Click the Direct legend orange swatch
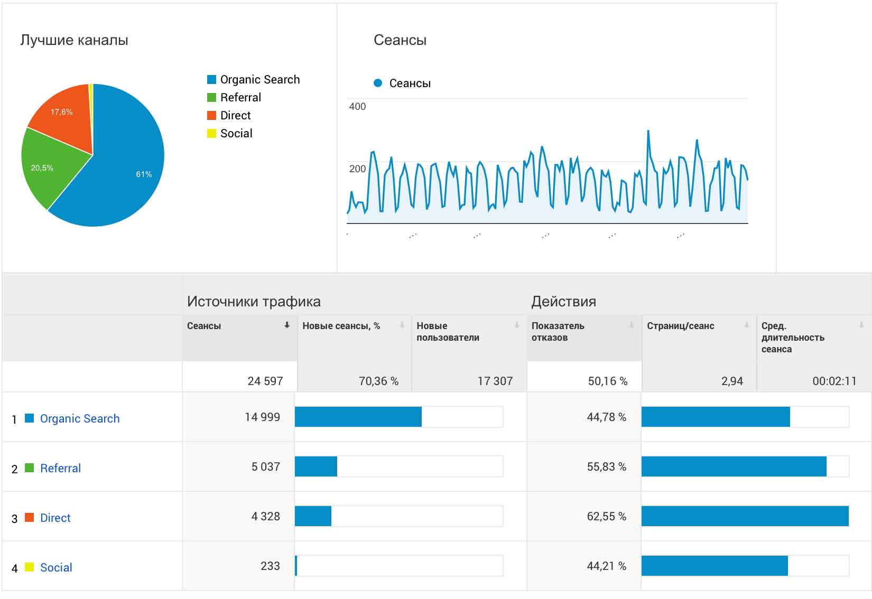Screen dimensions: 872x599 tap(211, 116)
